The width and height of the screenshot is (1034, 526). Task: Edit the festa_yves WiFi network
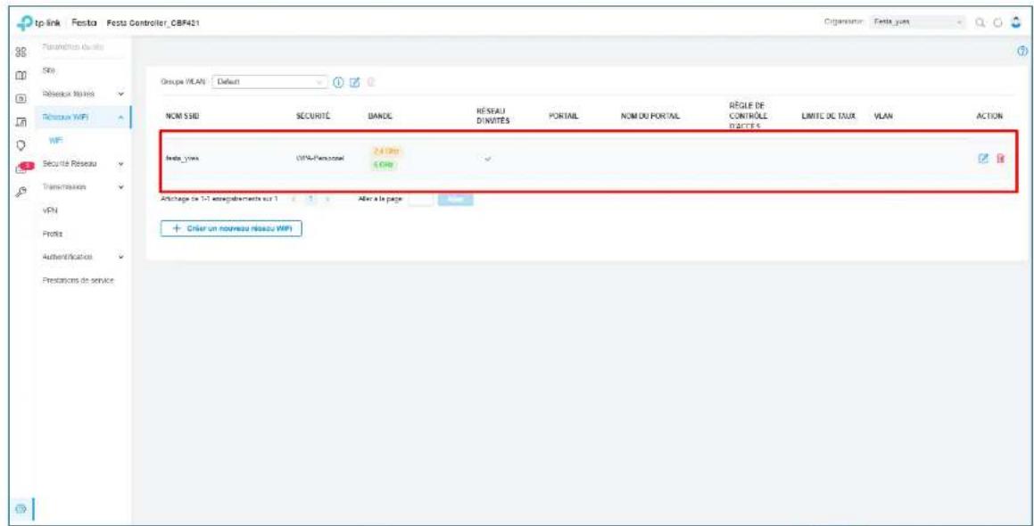983,158
